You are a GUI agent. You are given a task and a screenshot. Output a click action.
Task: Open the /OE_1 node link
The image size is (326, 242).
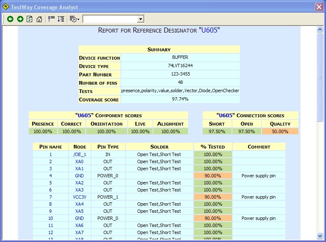tap(79, 154)
